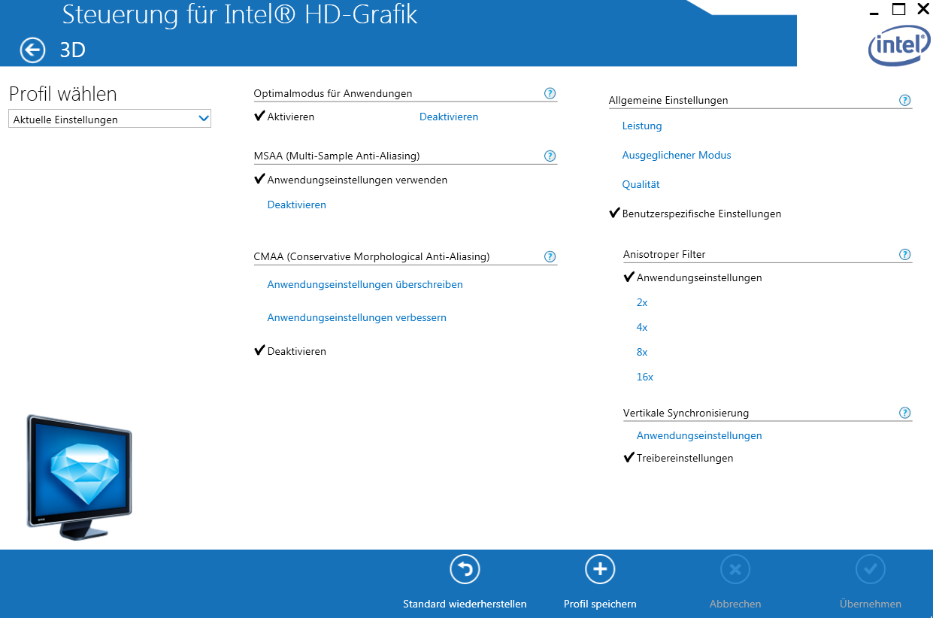Click the Profil speichern label
The height and width of the screenshot is (618, 933).
pyautogui.click(x=600, y=604)
